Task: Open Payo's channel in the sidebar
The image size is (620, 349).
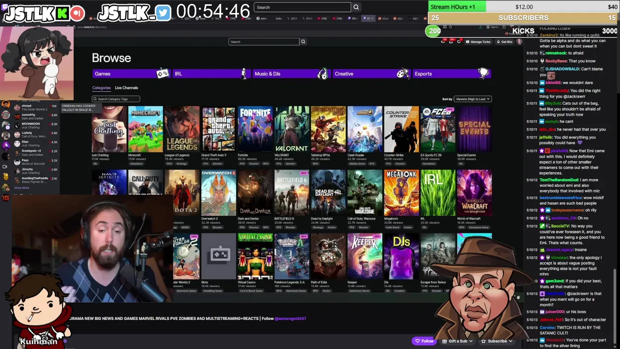Action: click(35, 162)
